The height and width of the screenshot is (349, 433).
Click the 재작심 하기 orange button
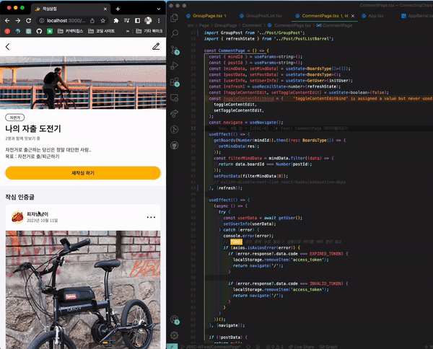coord(83,173)
